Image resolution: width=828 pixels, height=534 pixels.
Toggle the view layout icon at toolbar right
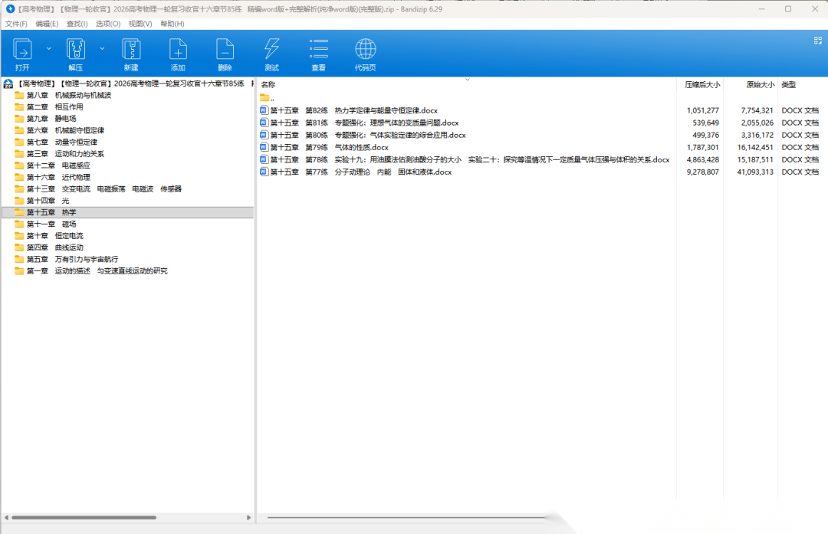tap(817, 40)
